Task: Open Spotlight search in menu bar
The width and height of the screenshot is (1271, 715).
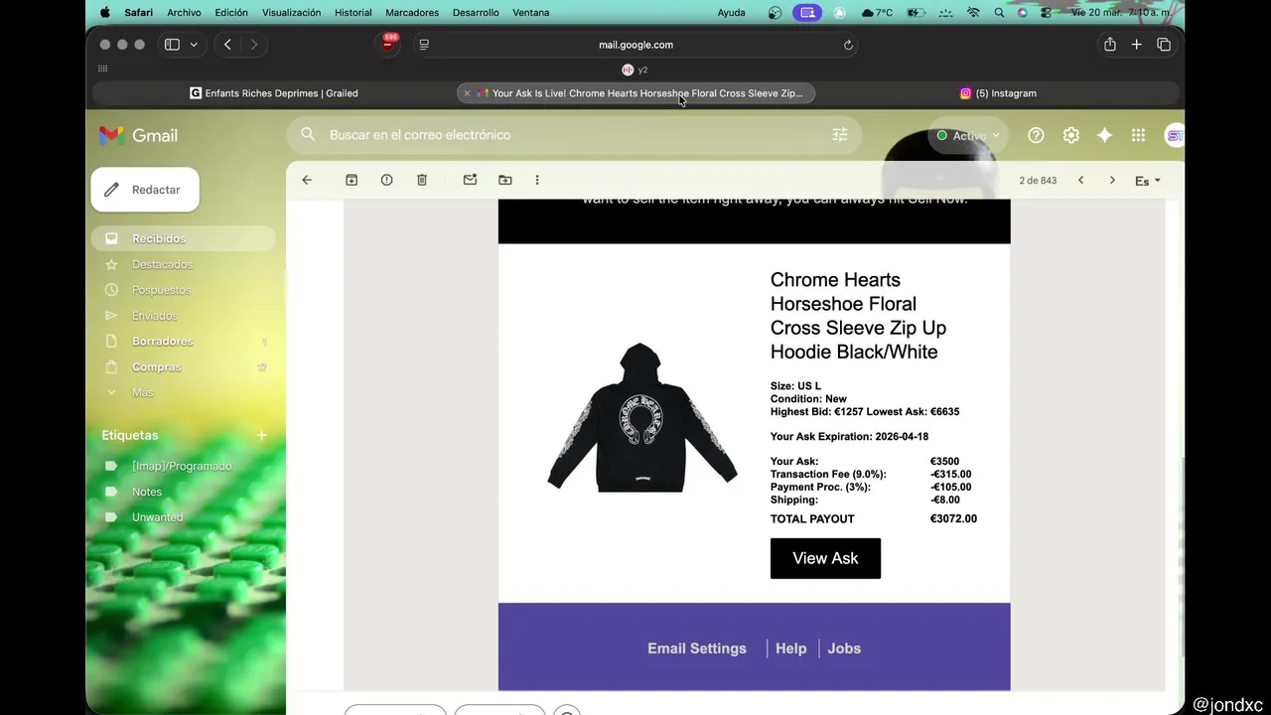Action: [999, 13]
